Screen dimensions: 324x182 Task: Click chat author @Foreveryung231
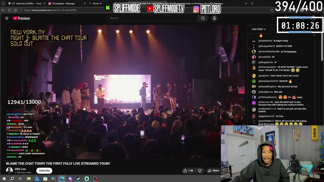click(267, 67)
